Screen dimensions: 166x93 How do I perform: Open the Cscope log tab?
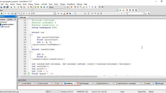[x=148, y=83]
